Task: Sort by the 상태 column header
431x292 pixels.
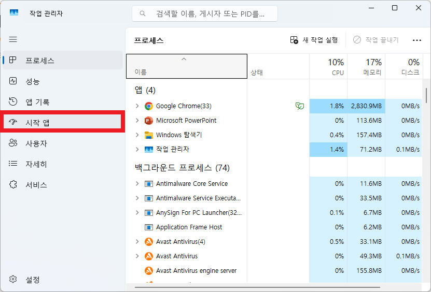Action: point(279,66)
